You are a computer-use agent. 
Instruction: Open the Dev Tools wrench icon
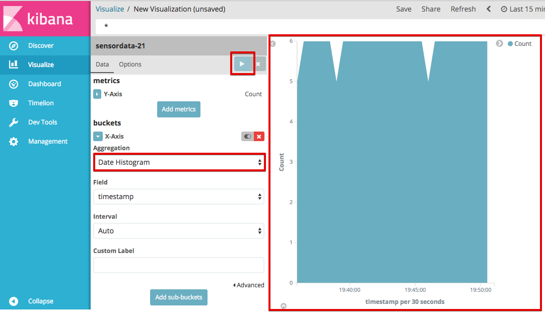pyautogui.click(x=14, y=122)
